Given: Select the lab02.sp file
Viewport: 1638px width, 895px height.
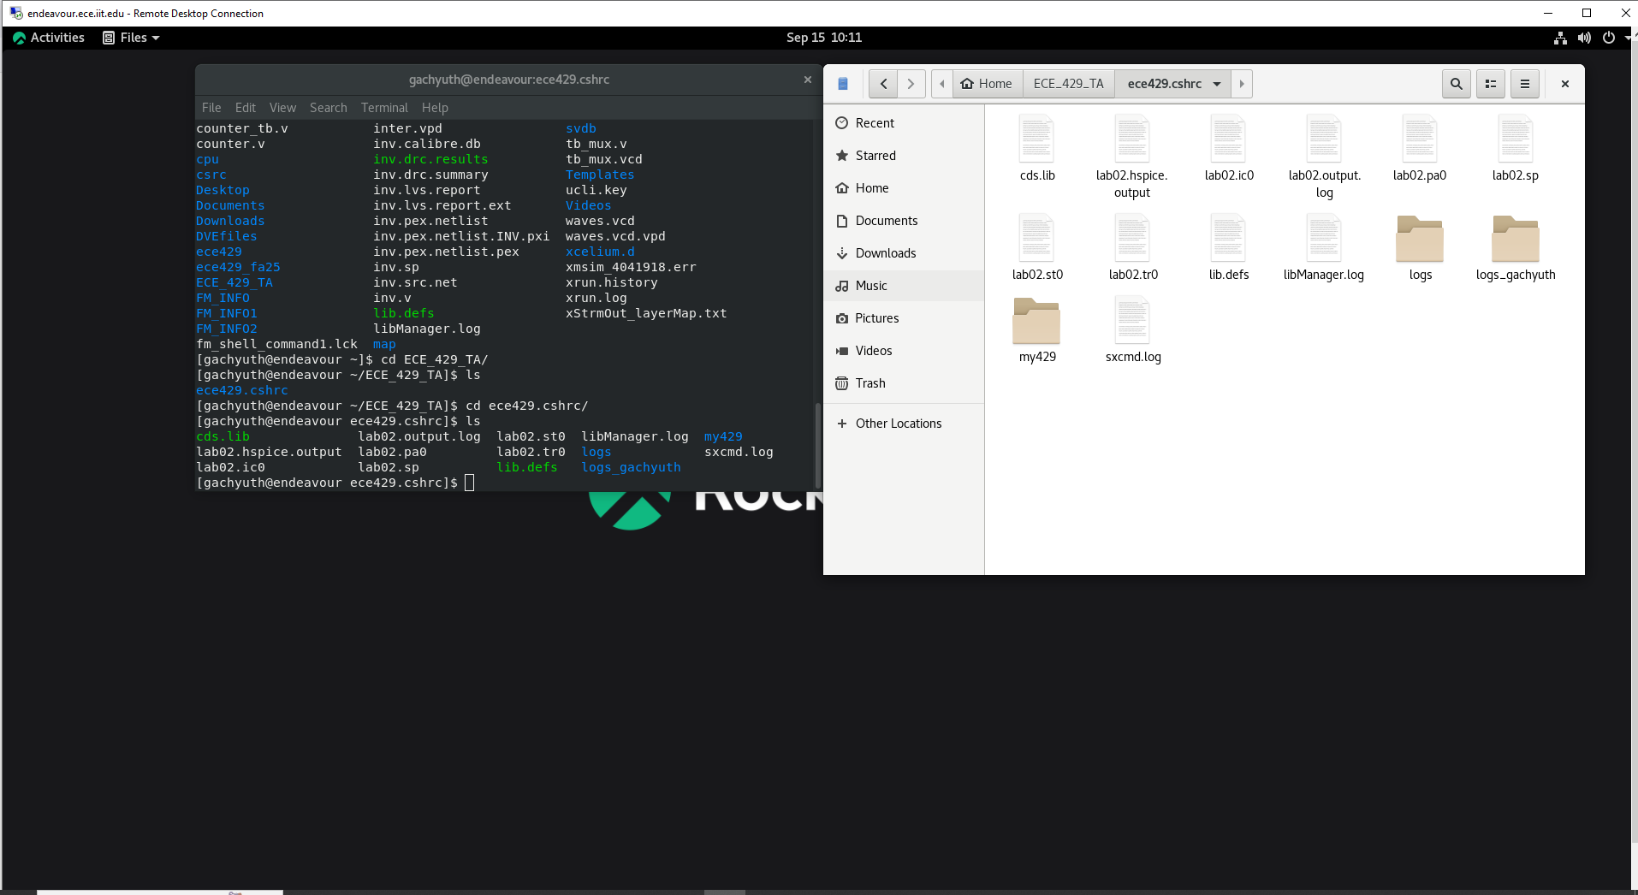Looking at the screenshot, I should tap(1516, 139).
